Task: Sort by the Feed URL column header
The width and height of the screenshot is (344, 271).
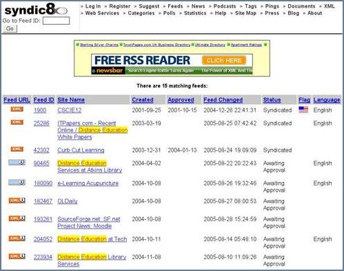Action: pos(17,100)
